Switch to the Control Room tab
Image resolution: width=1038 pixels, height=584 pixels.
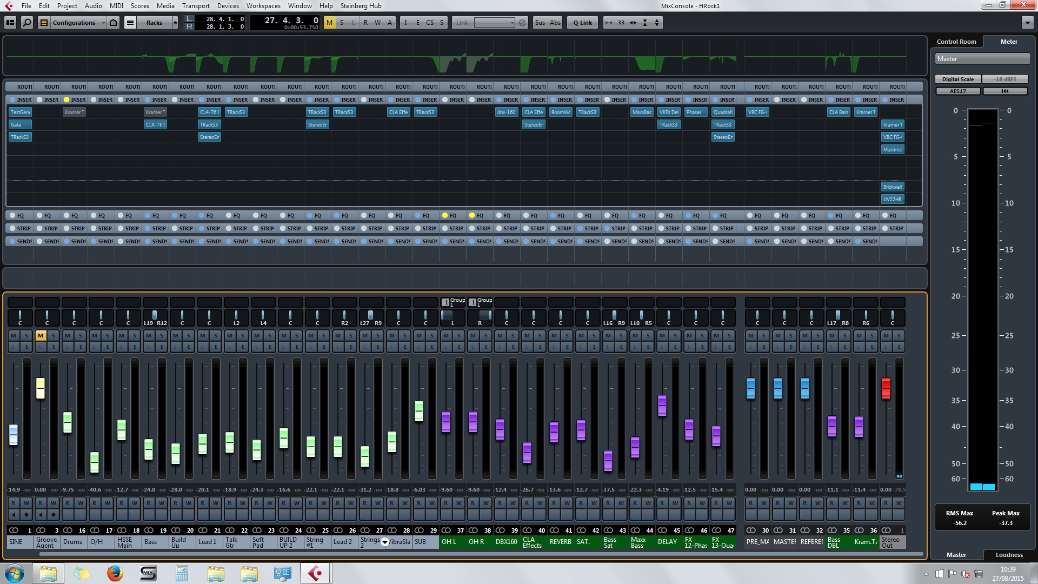point(956,42)
